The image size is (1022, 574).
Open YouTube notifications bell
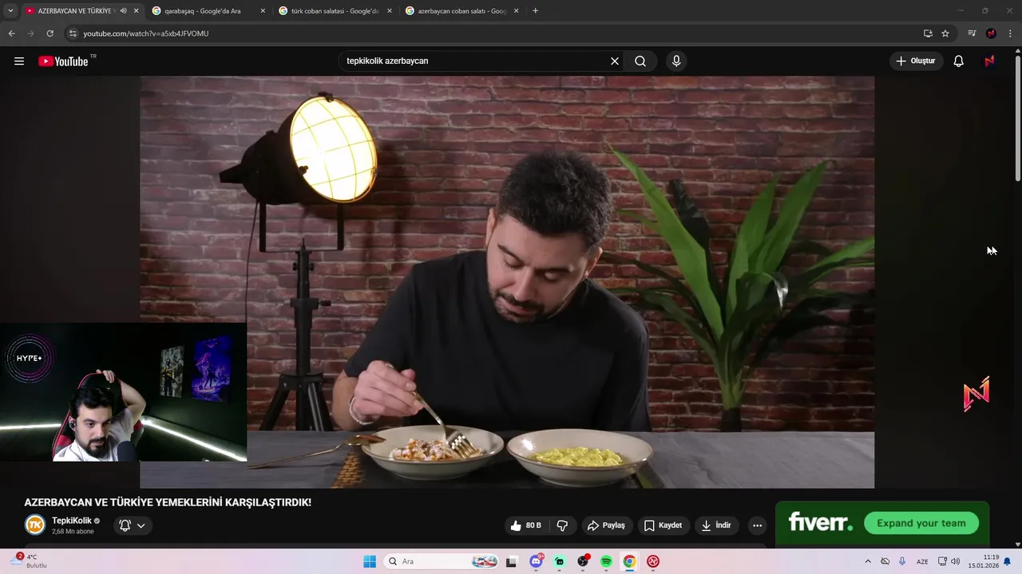tap(959, 61)
